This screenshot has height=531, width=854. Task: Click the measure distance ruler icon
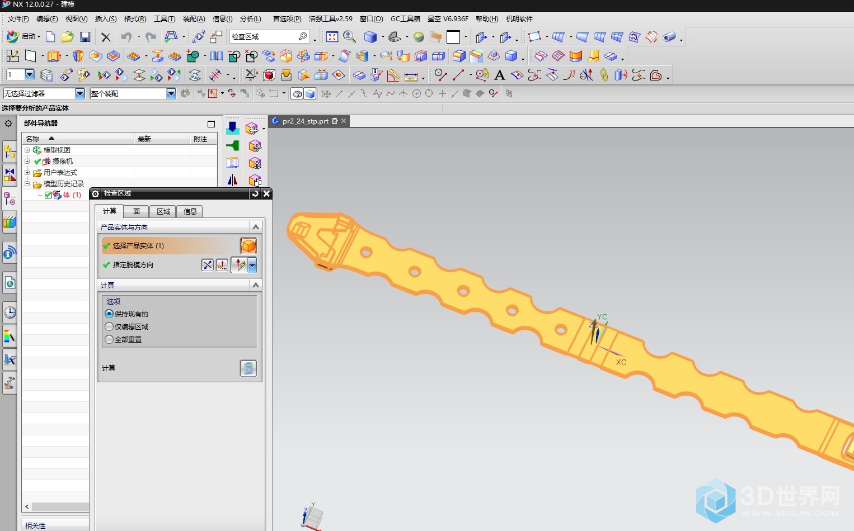coord(411,75)
